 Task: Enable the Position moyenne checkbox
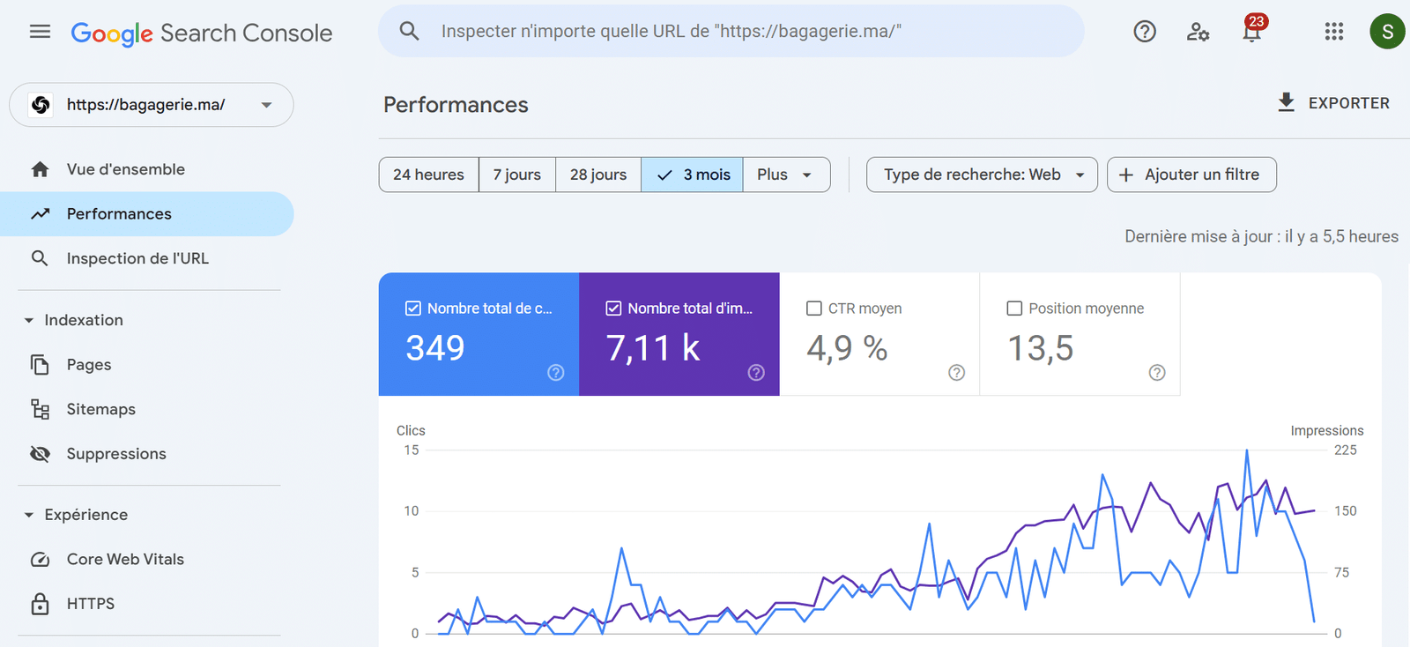tap(1014, 309)
